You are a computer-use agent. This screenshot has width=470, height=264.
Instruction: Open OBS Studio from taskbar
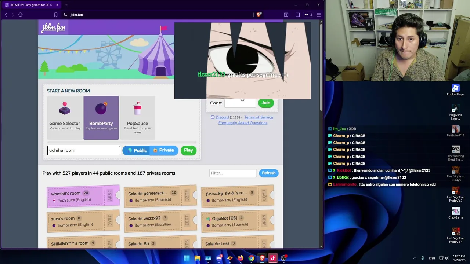tap(283, 258)
